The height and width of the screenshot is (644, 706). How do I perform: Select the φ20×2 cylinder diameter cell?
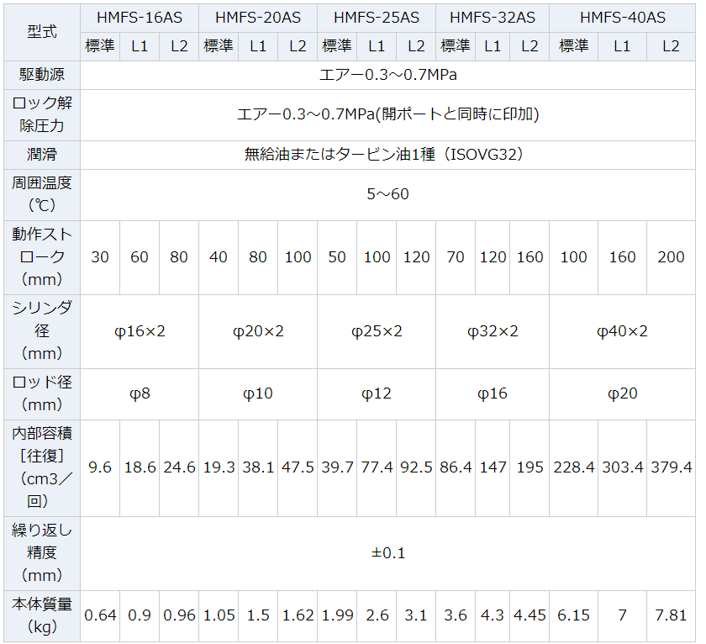tap(258, 331)
